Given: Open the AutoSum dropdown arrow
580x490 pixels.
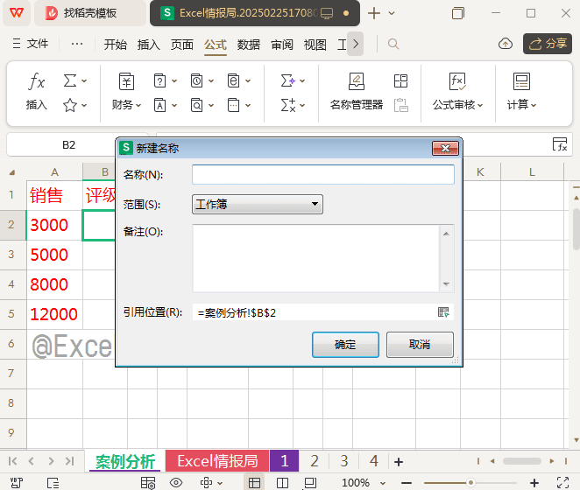Looking at the screenshot, I should tap(84, 81).
